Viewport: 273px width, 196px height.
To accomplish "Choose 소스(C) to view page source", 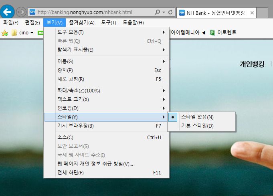I will click(x=107, y=138).
